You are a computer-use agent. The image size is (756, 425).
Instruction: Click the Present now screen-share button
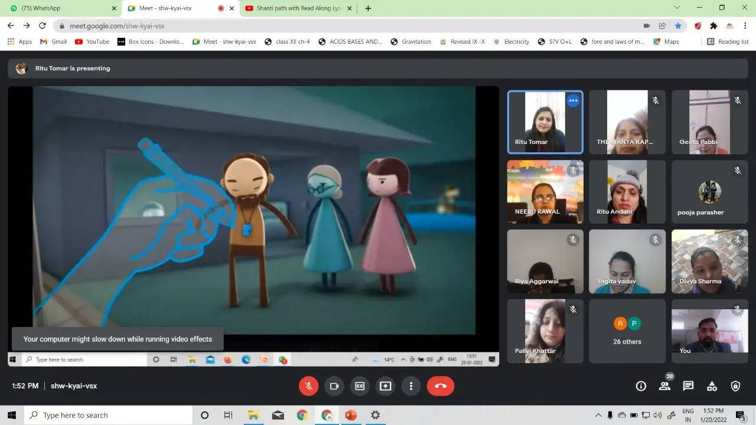(386, 386)
